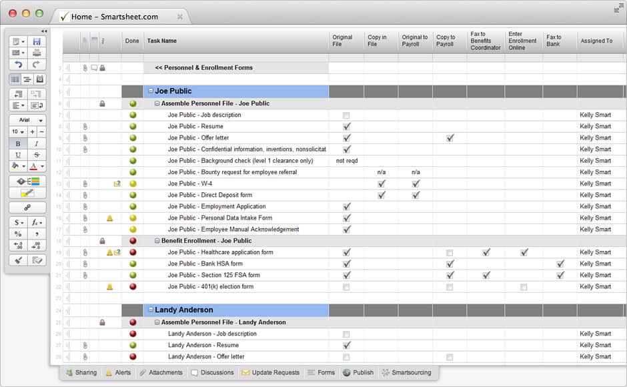Click the Save icon in the left toolbar
This screenshot has height=387, width=627.
37,41
